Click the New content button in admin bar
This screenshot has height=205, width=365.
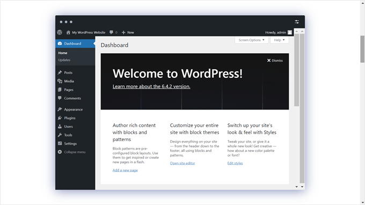[x=128, y=32]
